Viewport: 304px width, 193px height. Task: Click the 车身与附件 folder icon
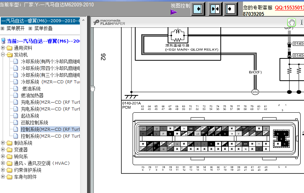[x=9, y=177]
